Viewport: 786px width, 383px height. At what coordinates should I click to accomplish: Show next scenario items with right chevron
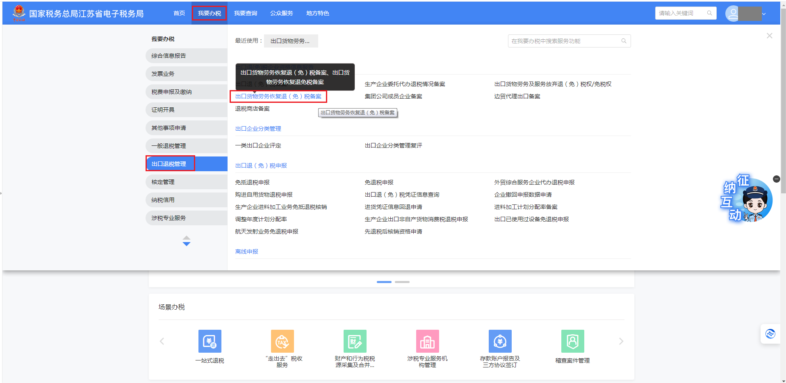click(x=621, y=341)
